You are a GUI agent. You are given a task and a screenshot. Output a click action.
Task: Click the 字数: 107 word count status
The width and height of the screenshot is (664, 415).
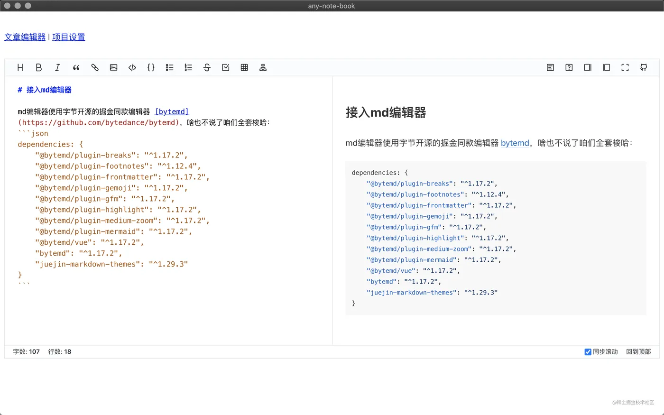click(27, 351)
